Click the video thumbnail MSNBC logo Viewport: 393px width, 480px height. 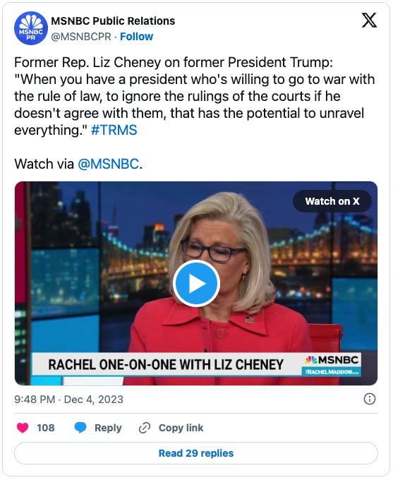pos(332,360)
